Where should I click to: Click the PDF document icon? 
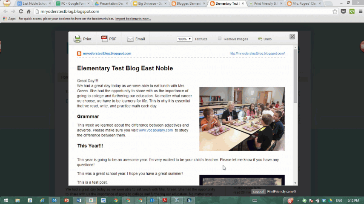[x=104, y=39]
